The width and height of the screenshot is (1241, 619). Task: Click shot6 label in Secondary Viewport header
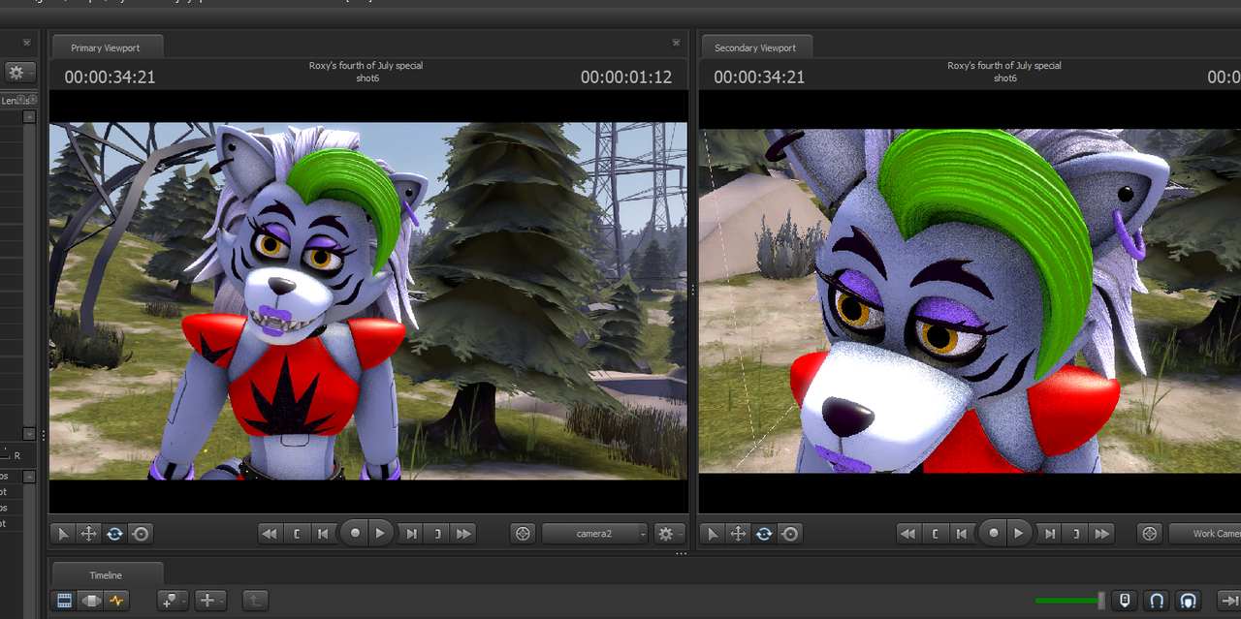pyautogui.click(x=1005, y=78)
